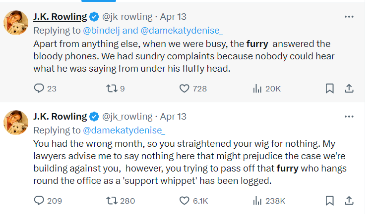Open profile avatar on the second tweet
The height and width of the screenshot is (214, 376).
click(16, 123)
